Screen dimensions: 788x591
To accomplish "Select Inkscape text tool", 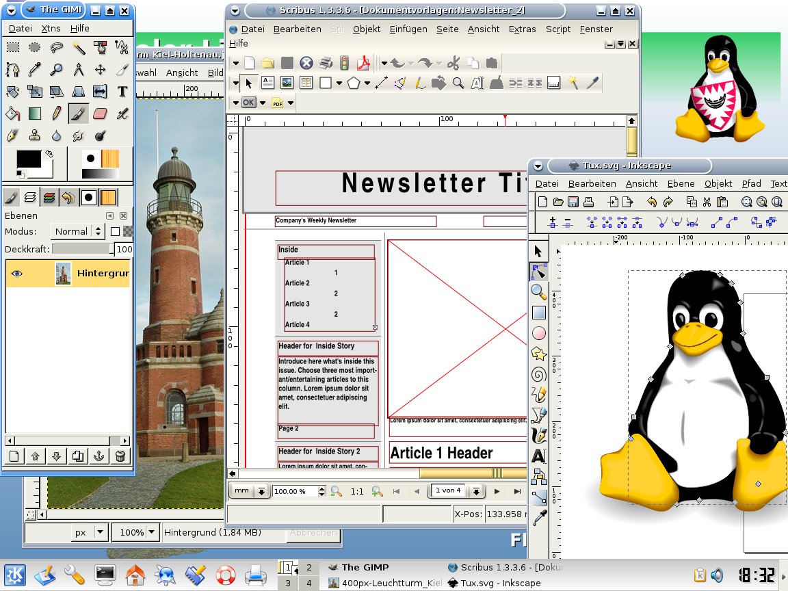I will coord(539,456).
